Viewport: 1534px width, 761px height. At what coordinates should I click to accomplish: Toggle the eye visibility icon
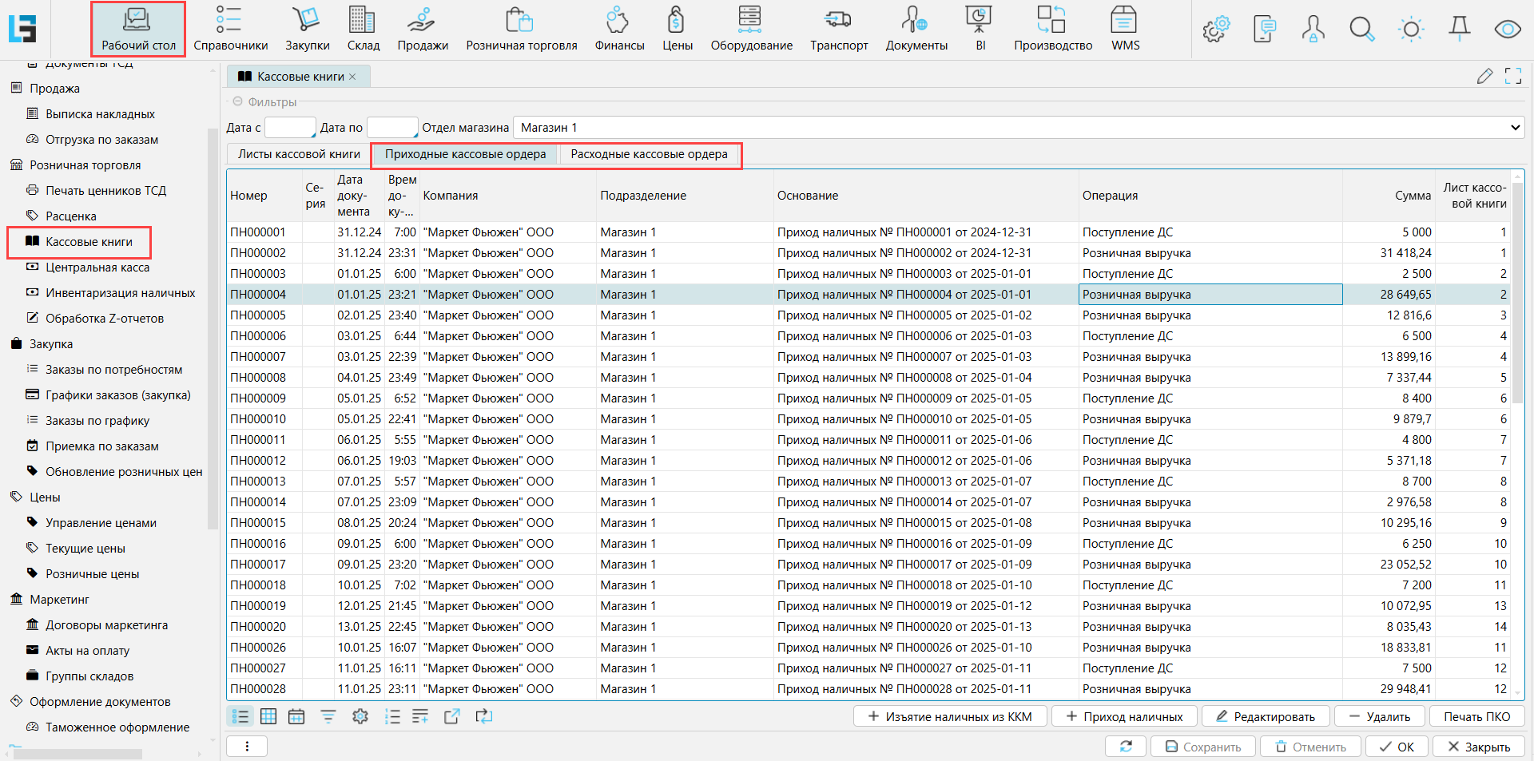[1507, 30]
